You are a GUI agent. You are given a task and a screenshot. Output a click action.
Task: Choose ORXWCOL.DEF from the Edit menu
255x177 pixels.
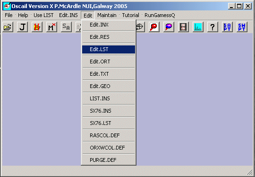(109, 148)
